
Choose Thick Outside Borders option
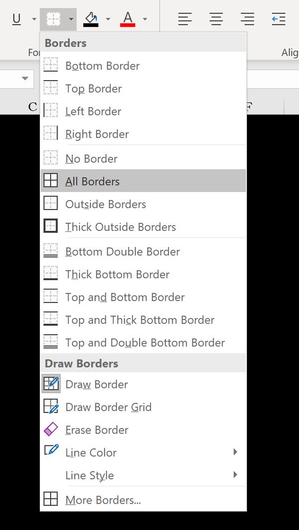pyautogui.click(x=144, y=227)
